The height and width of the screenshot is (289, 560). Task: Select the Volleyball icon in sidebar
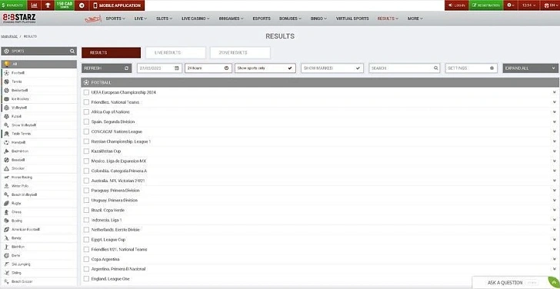coord(6,108)
